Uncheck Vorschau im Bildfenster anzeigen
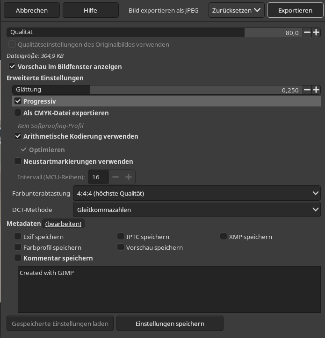Viewport: 325px width, 338px height. (12, 66)
